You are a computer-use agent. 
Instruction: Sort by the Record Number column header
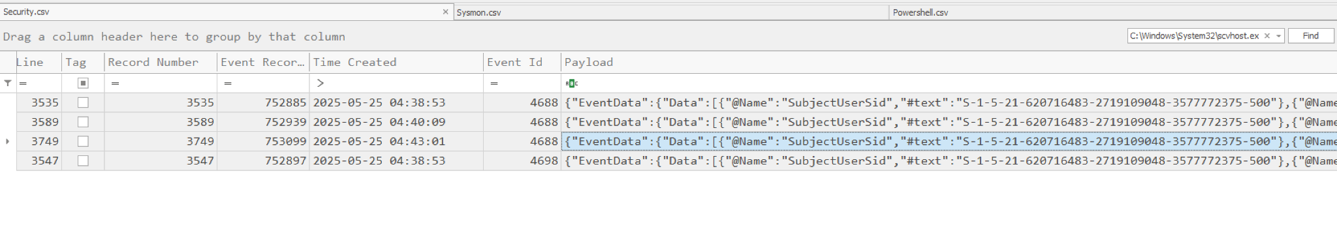coord(161,62)
